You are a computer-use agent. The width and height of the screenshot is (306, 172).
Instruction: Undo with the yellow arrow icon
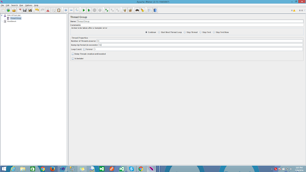point(37,10)
